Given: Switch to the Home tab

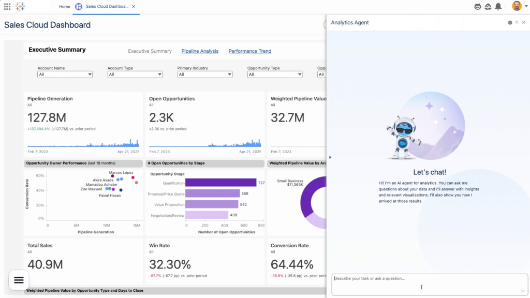Looking at the screenshot, I should [64, 7].
